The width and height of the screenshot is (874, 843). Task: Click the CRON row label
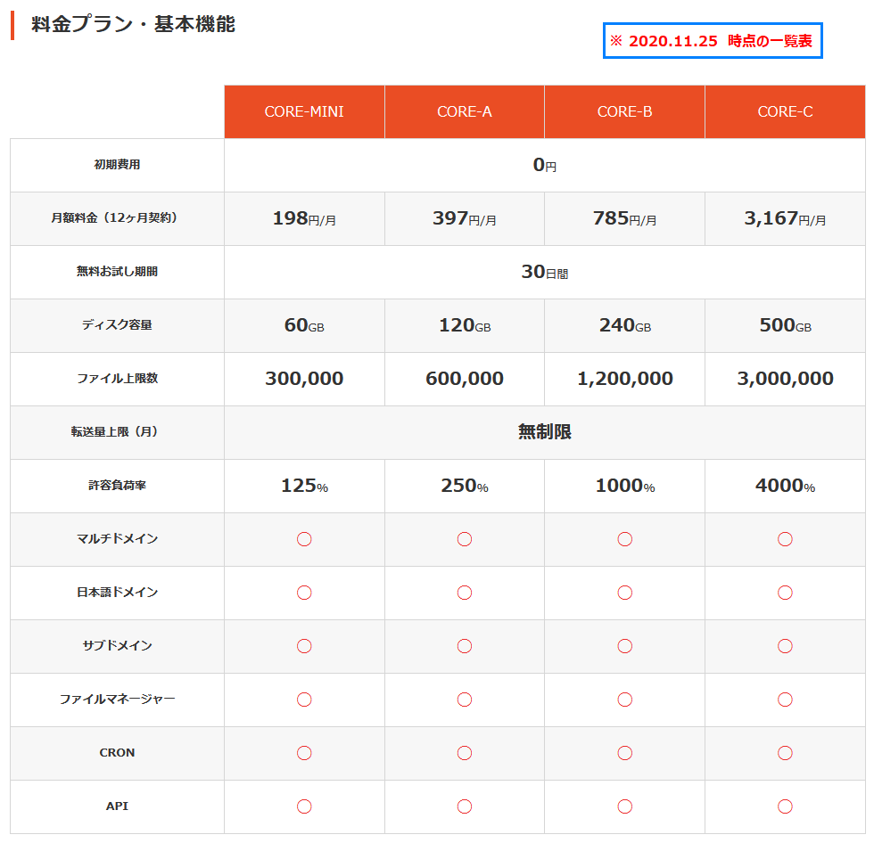(x=117, y=753)
